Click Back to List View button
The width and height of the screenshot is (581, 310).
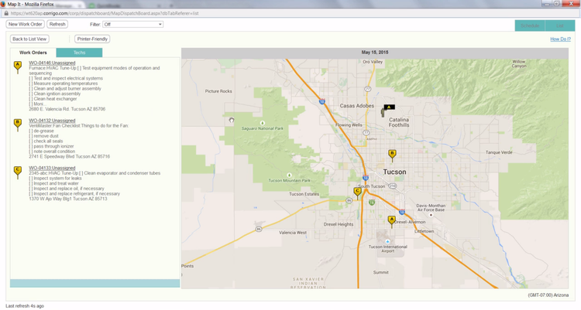29,39
